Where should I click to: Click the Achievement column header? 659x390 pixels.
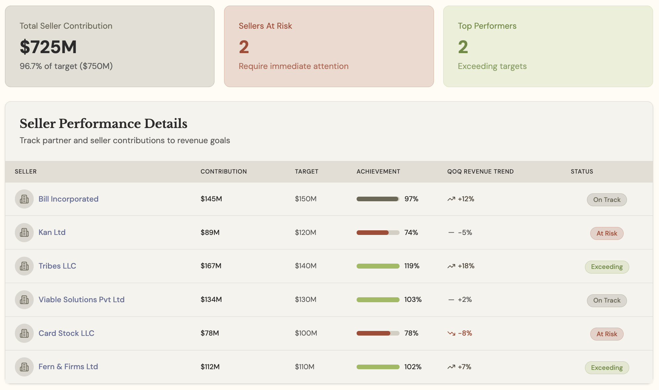[x=378, y=172]
